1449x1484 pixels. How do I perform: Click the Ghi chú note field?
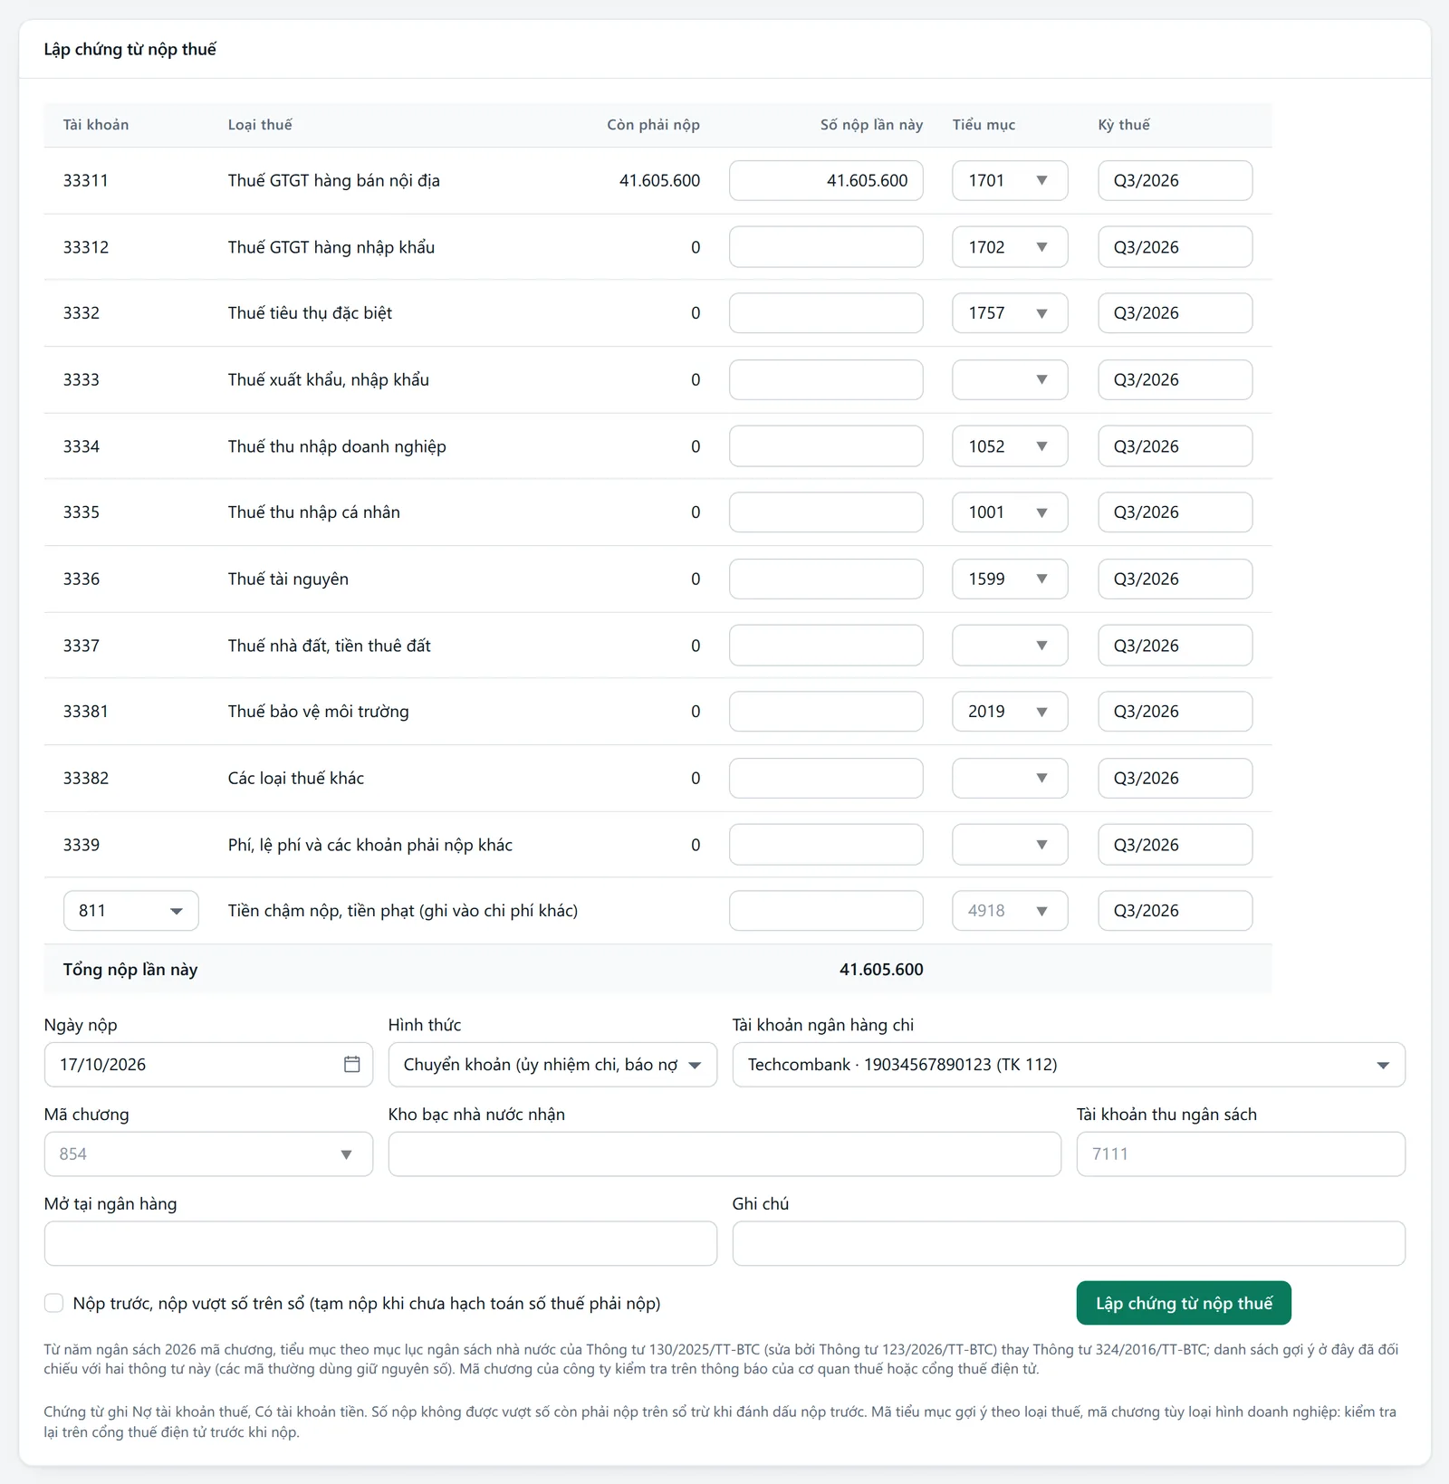1069,1243
